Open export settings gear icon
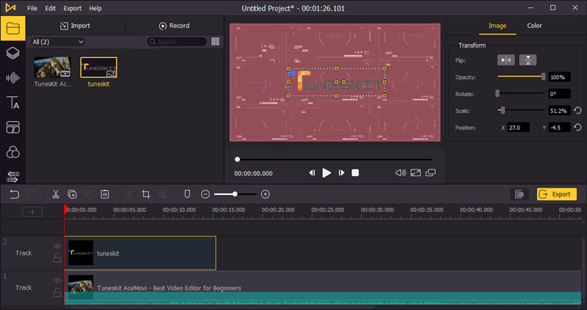 (519, 194)
